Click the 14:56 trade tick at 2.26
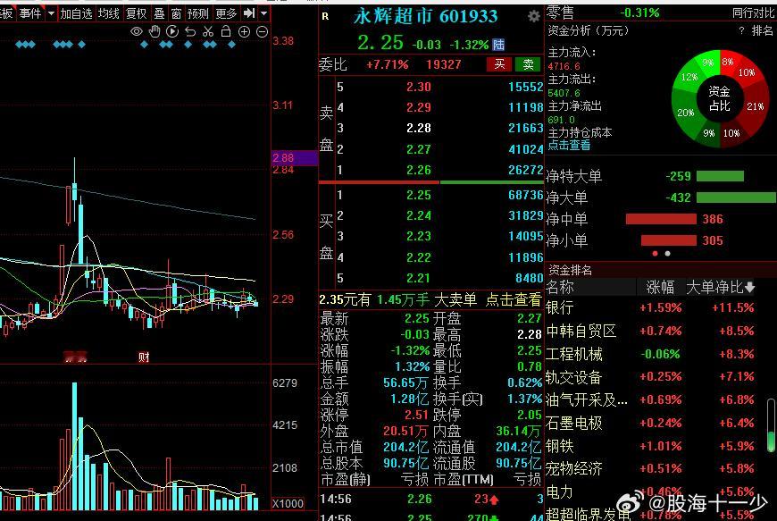Image resolution: width=777 pixels, height=521 pixels. (x=431, y=500)
